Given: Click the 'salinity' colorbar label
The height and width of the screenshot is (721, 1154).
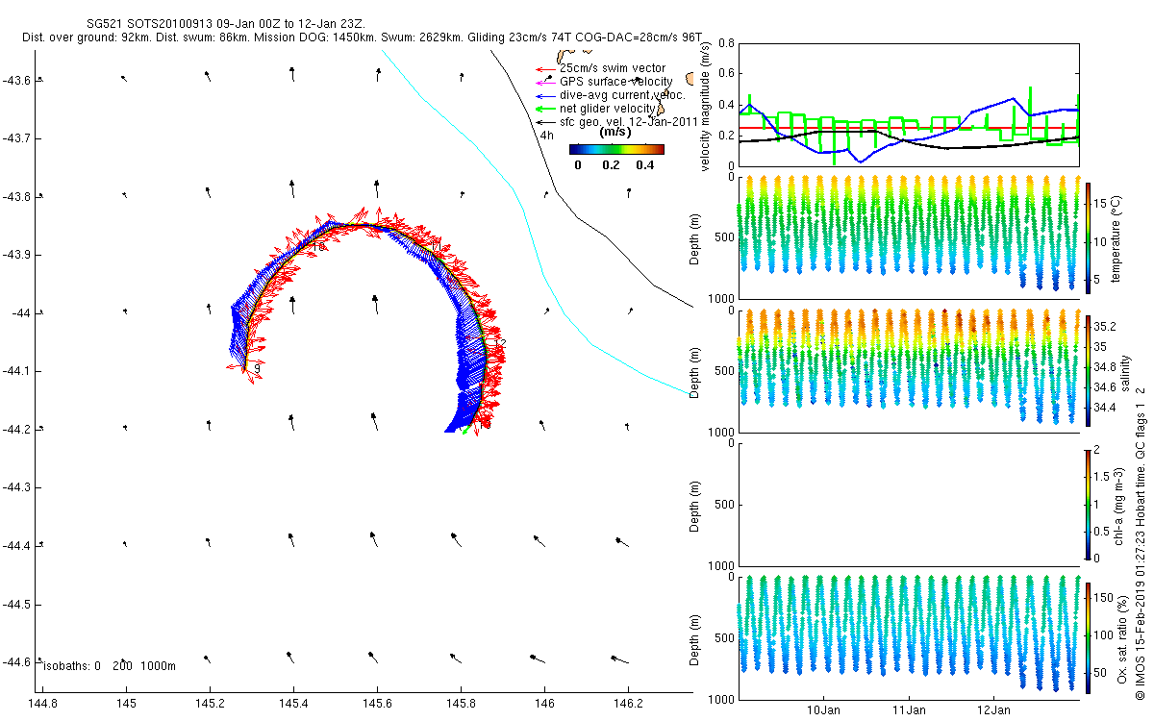Looking at the screenshot, I should pos(1124,371).
